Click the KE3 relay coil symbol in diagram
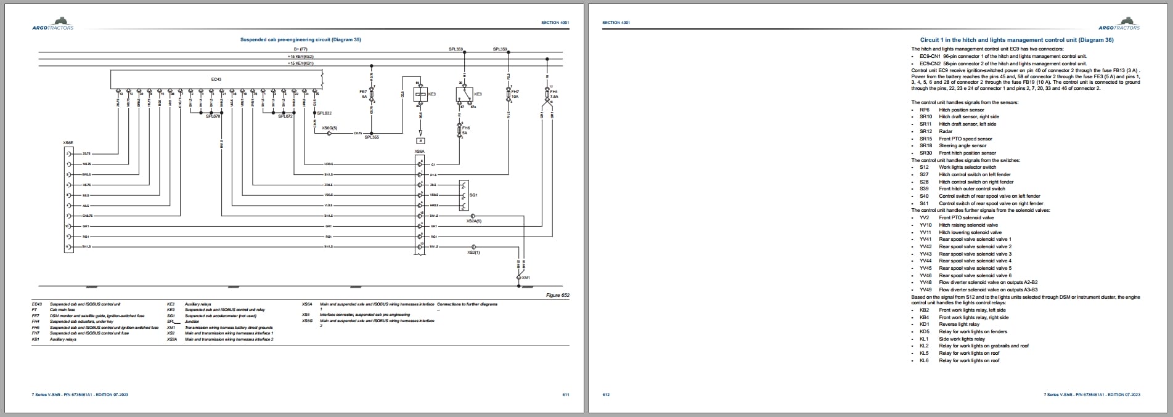The height and width of the screenshot is (417, 1173). [x=420, y=94]
